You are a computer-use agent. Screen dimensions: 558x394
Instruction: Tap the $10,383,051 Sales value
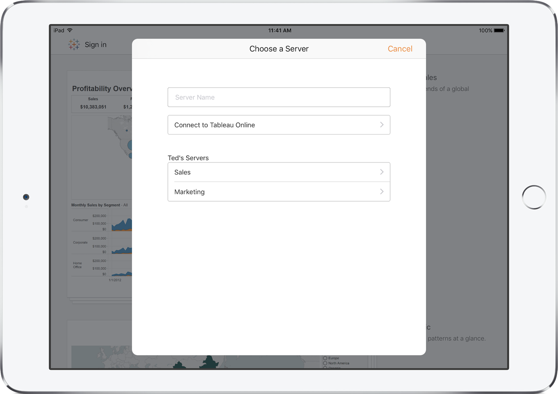93,107
